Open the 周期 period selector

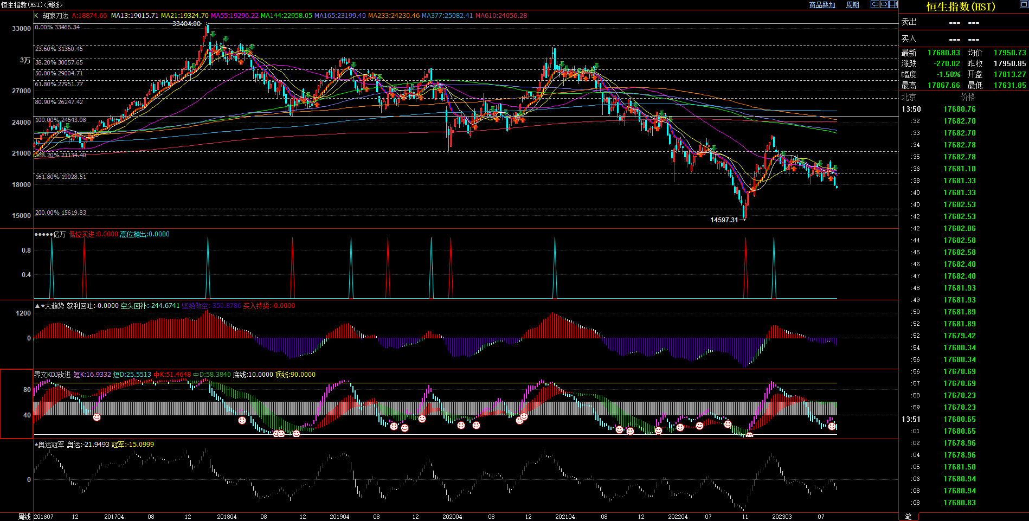tap(853, 5)
